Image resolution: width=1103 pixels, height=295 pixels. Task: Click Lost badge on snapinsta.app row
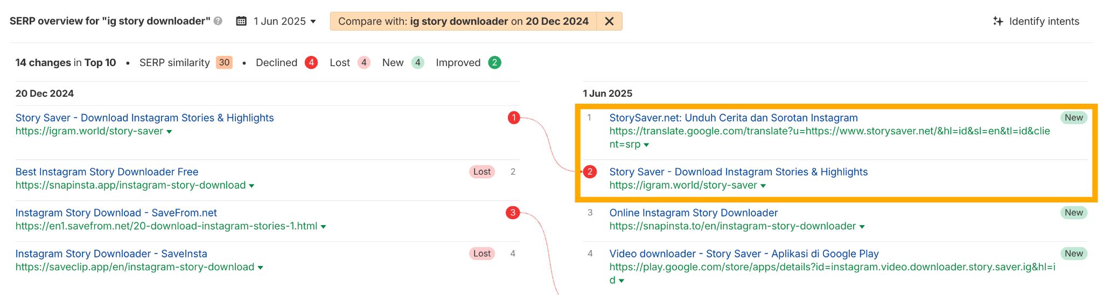pos(482,171)
